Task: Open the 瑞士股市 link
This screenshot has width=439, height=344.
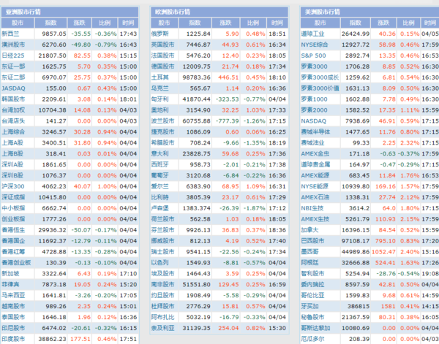Action: [163, 252]
